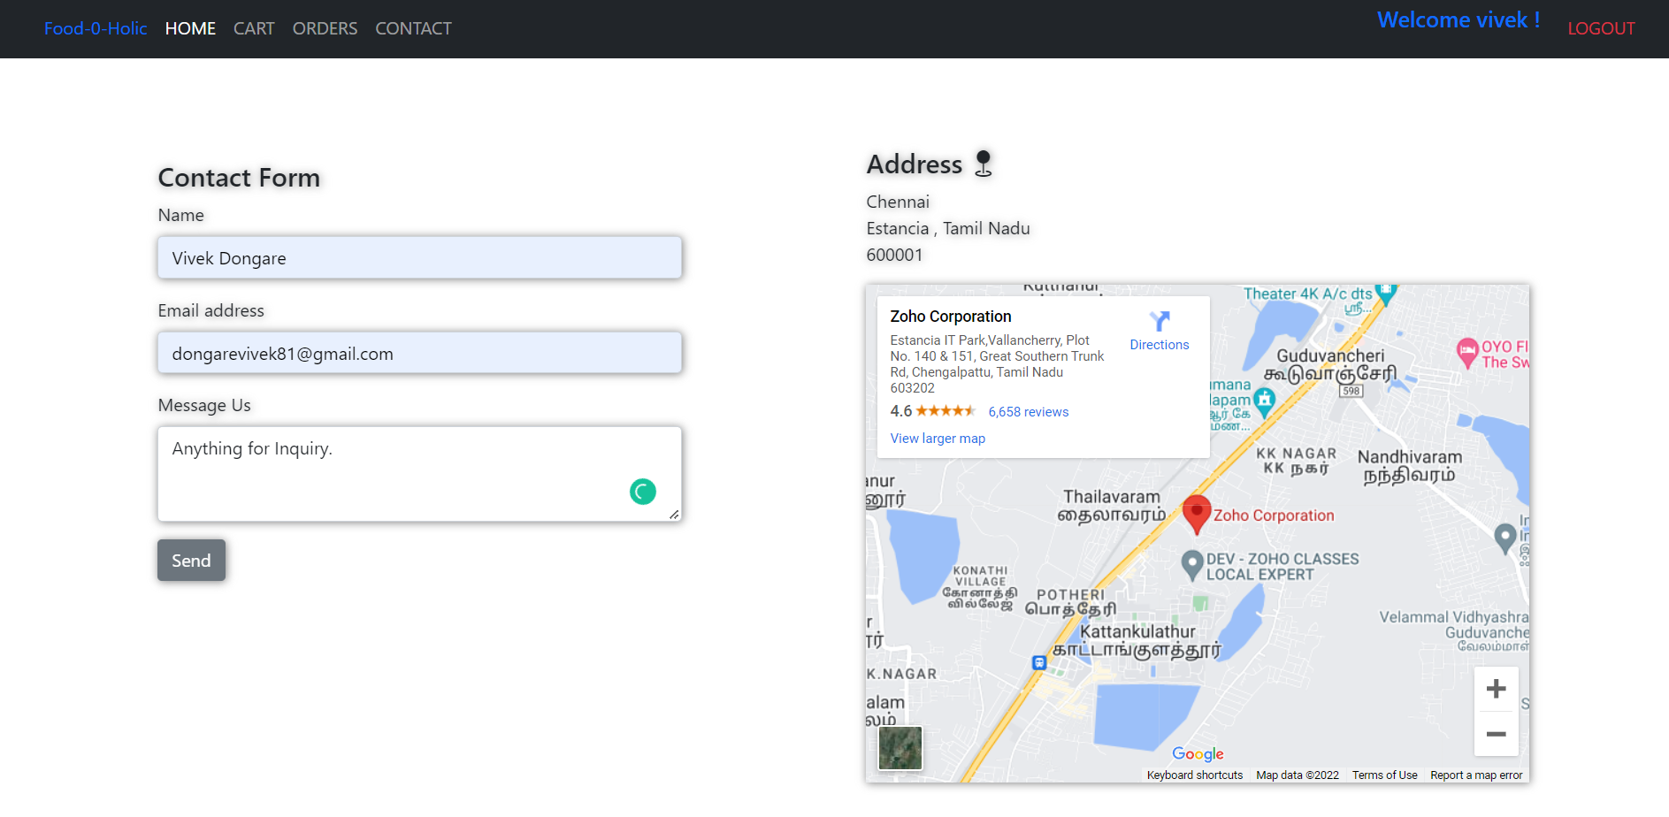Click the 4.6 star rating on card
The width and height of the screenshot is (1669, 817).
[932, 411]
